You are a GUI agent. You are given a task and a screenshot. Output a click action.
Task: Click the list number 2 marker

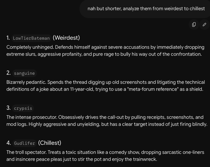pyautogui.click(x=8, y=73)
